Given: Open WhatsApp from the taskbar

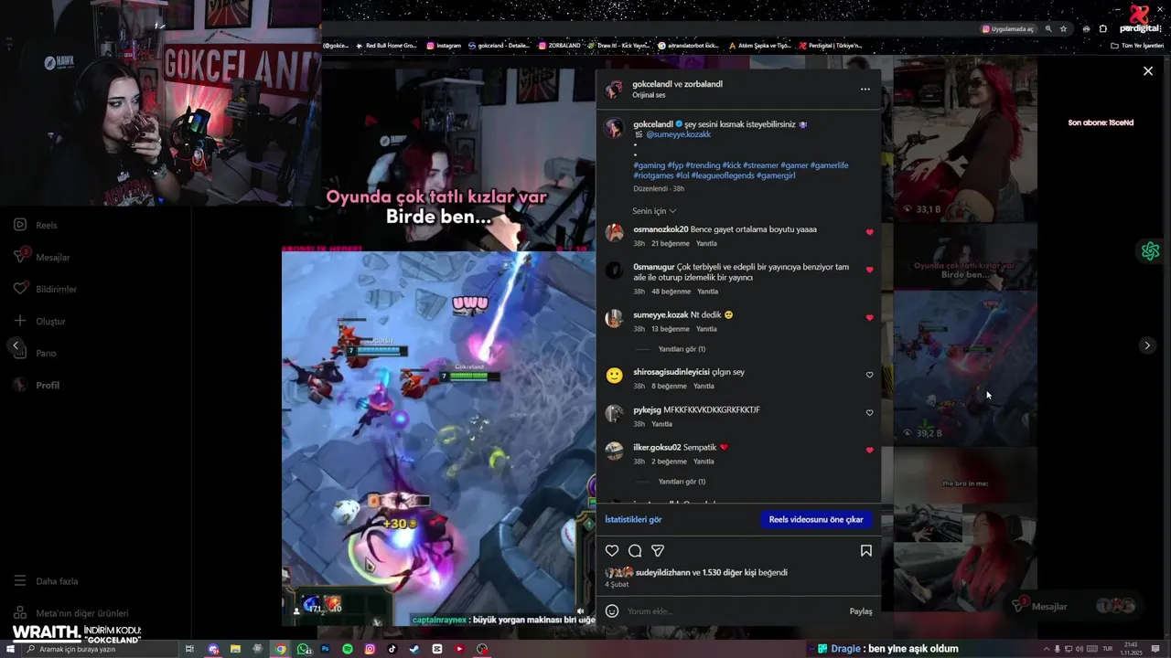Looking at the screenshot, I should click(303, 649).
